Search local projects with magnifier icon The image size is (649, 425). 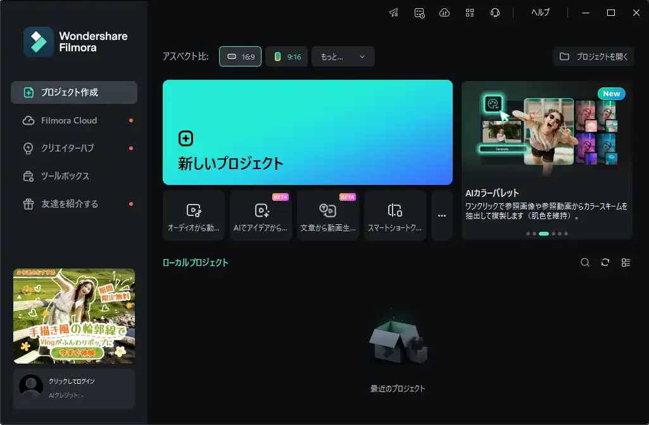coord(585,262)
